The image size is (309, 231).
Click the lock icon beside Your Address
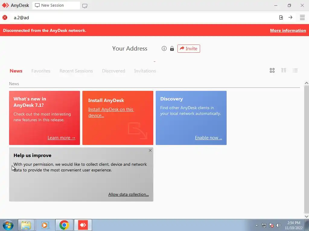pos(172,48)
